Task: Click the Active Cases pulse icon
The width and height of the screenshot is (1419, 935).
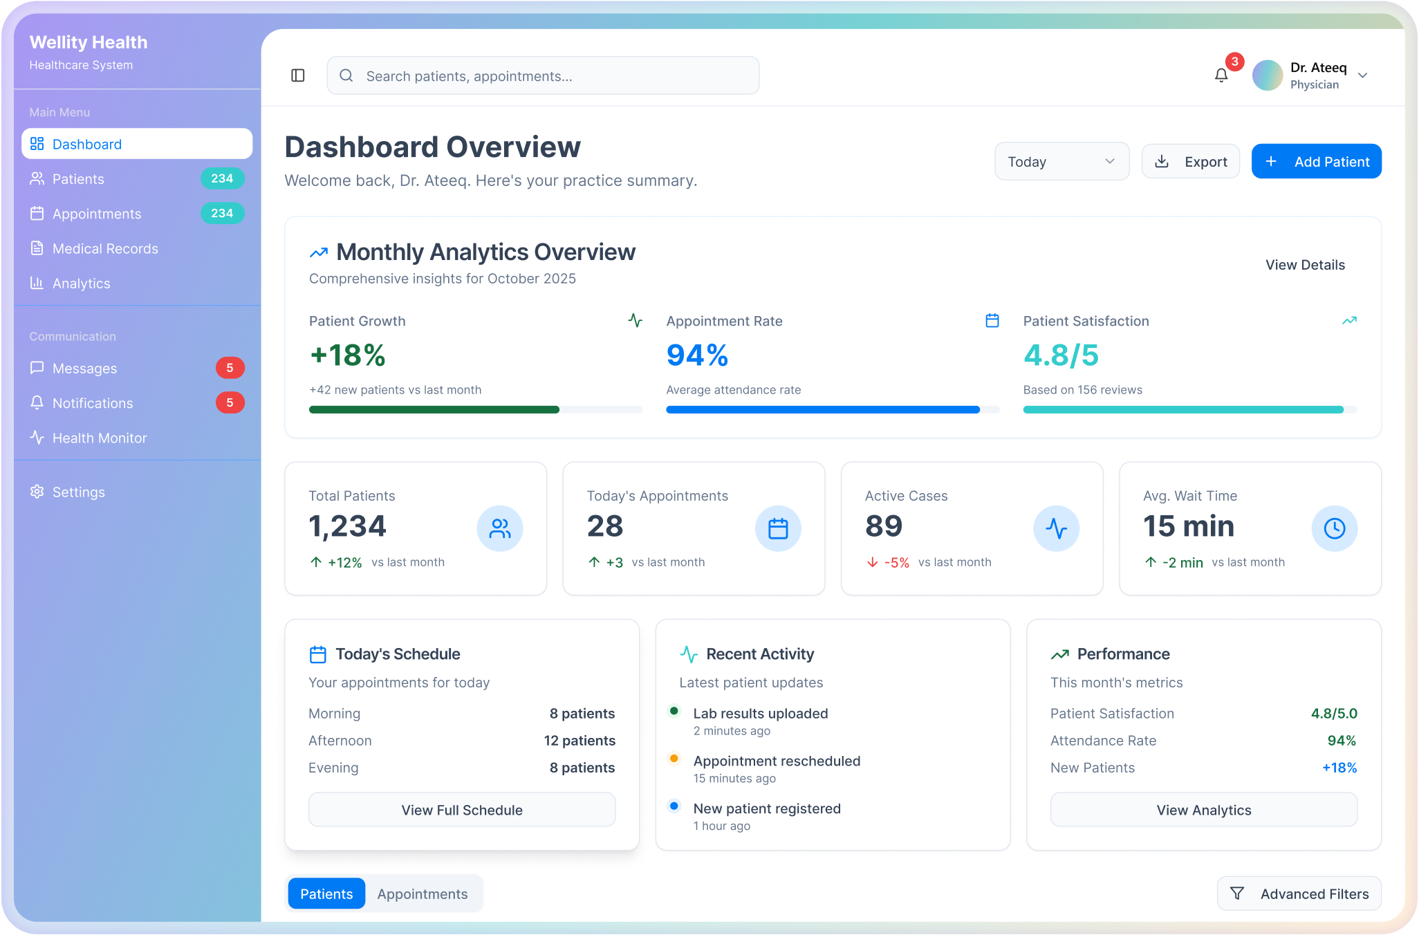Action: point(1056,528)
